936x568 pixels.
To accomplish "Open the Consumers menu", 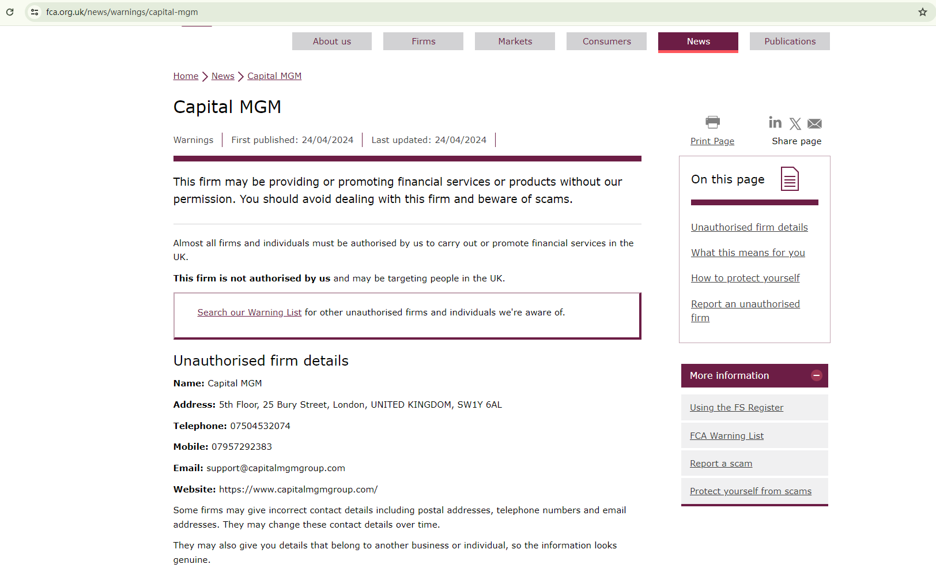I will (606, 42).
